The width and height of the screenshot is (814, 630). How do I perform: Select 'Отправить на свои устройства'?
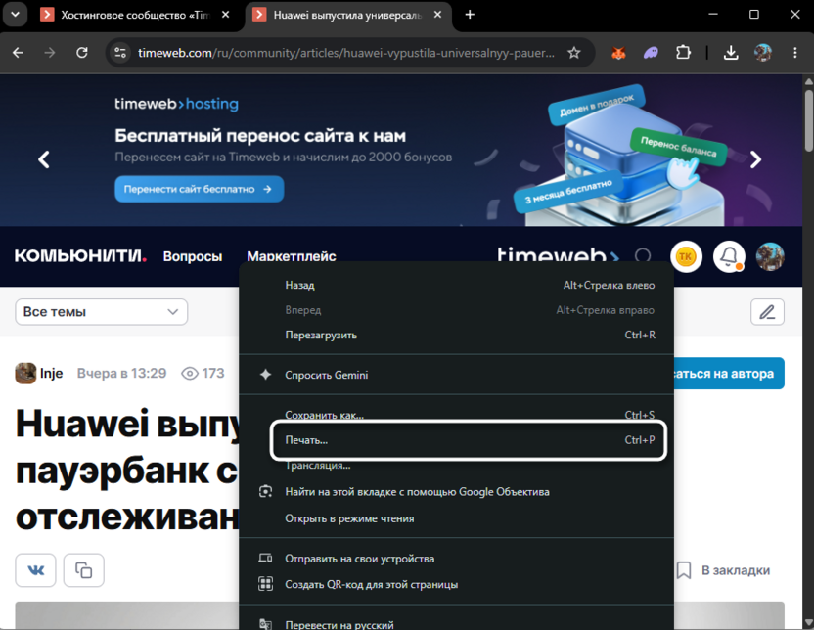click(456, 559)
